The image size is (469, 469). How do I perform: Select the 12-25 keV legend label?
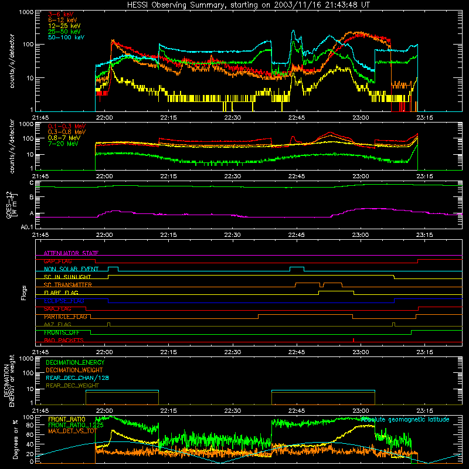64,26
